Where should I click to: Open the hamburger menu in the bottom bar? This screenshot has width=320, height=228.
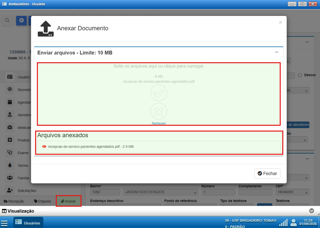[4, 223]
